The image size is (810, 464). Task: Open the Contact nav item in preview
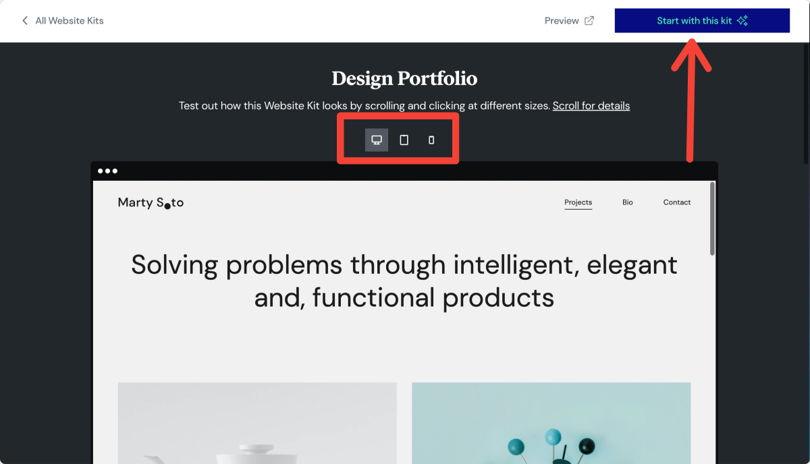coord(677,202)
